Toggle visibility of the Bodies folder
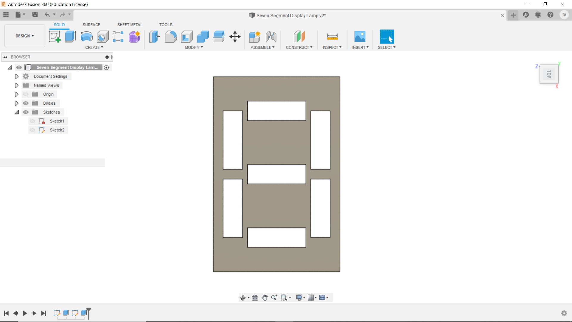Viewport: 572px width, 322px height. (x=26, y=103)
